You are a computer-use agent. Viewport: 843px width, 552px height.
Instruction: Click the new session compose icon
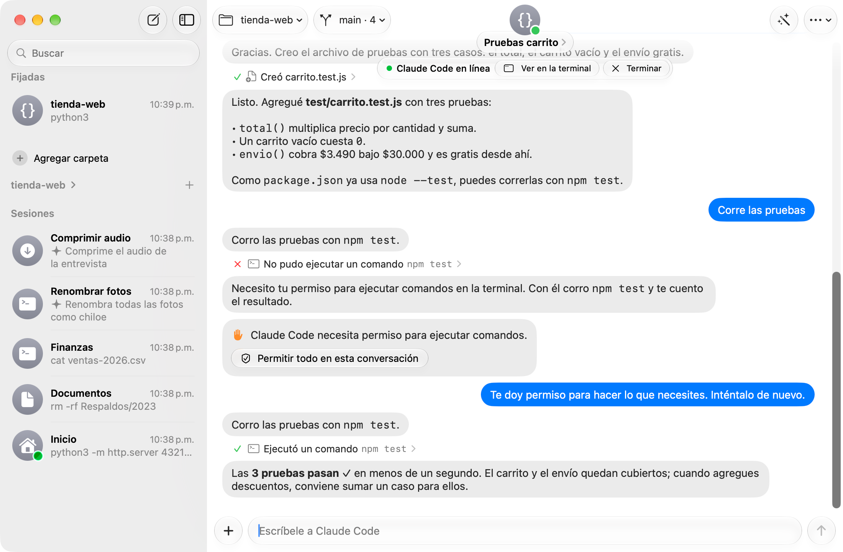pyautogui.click(x=153, y=20)
